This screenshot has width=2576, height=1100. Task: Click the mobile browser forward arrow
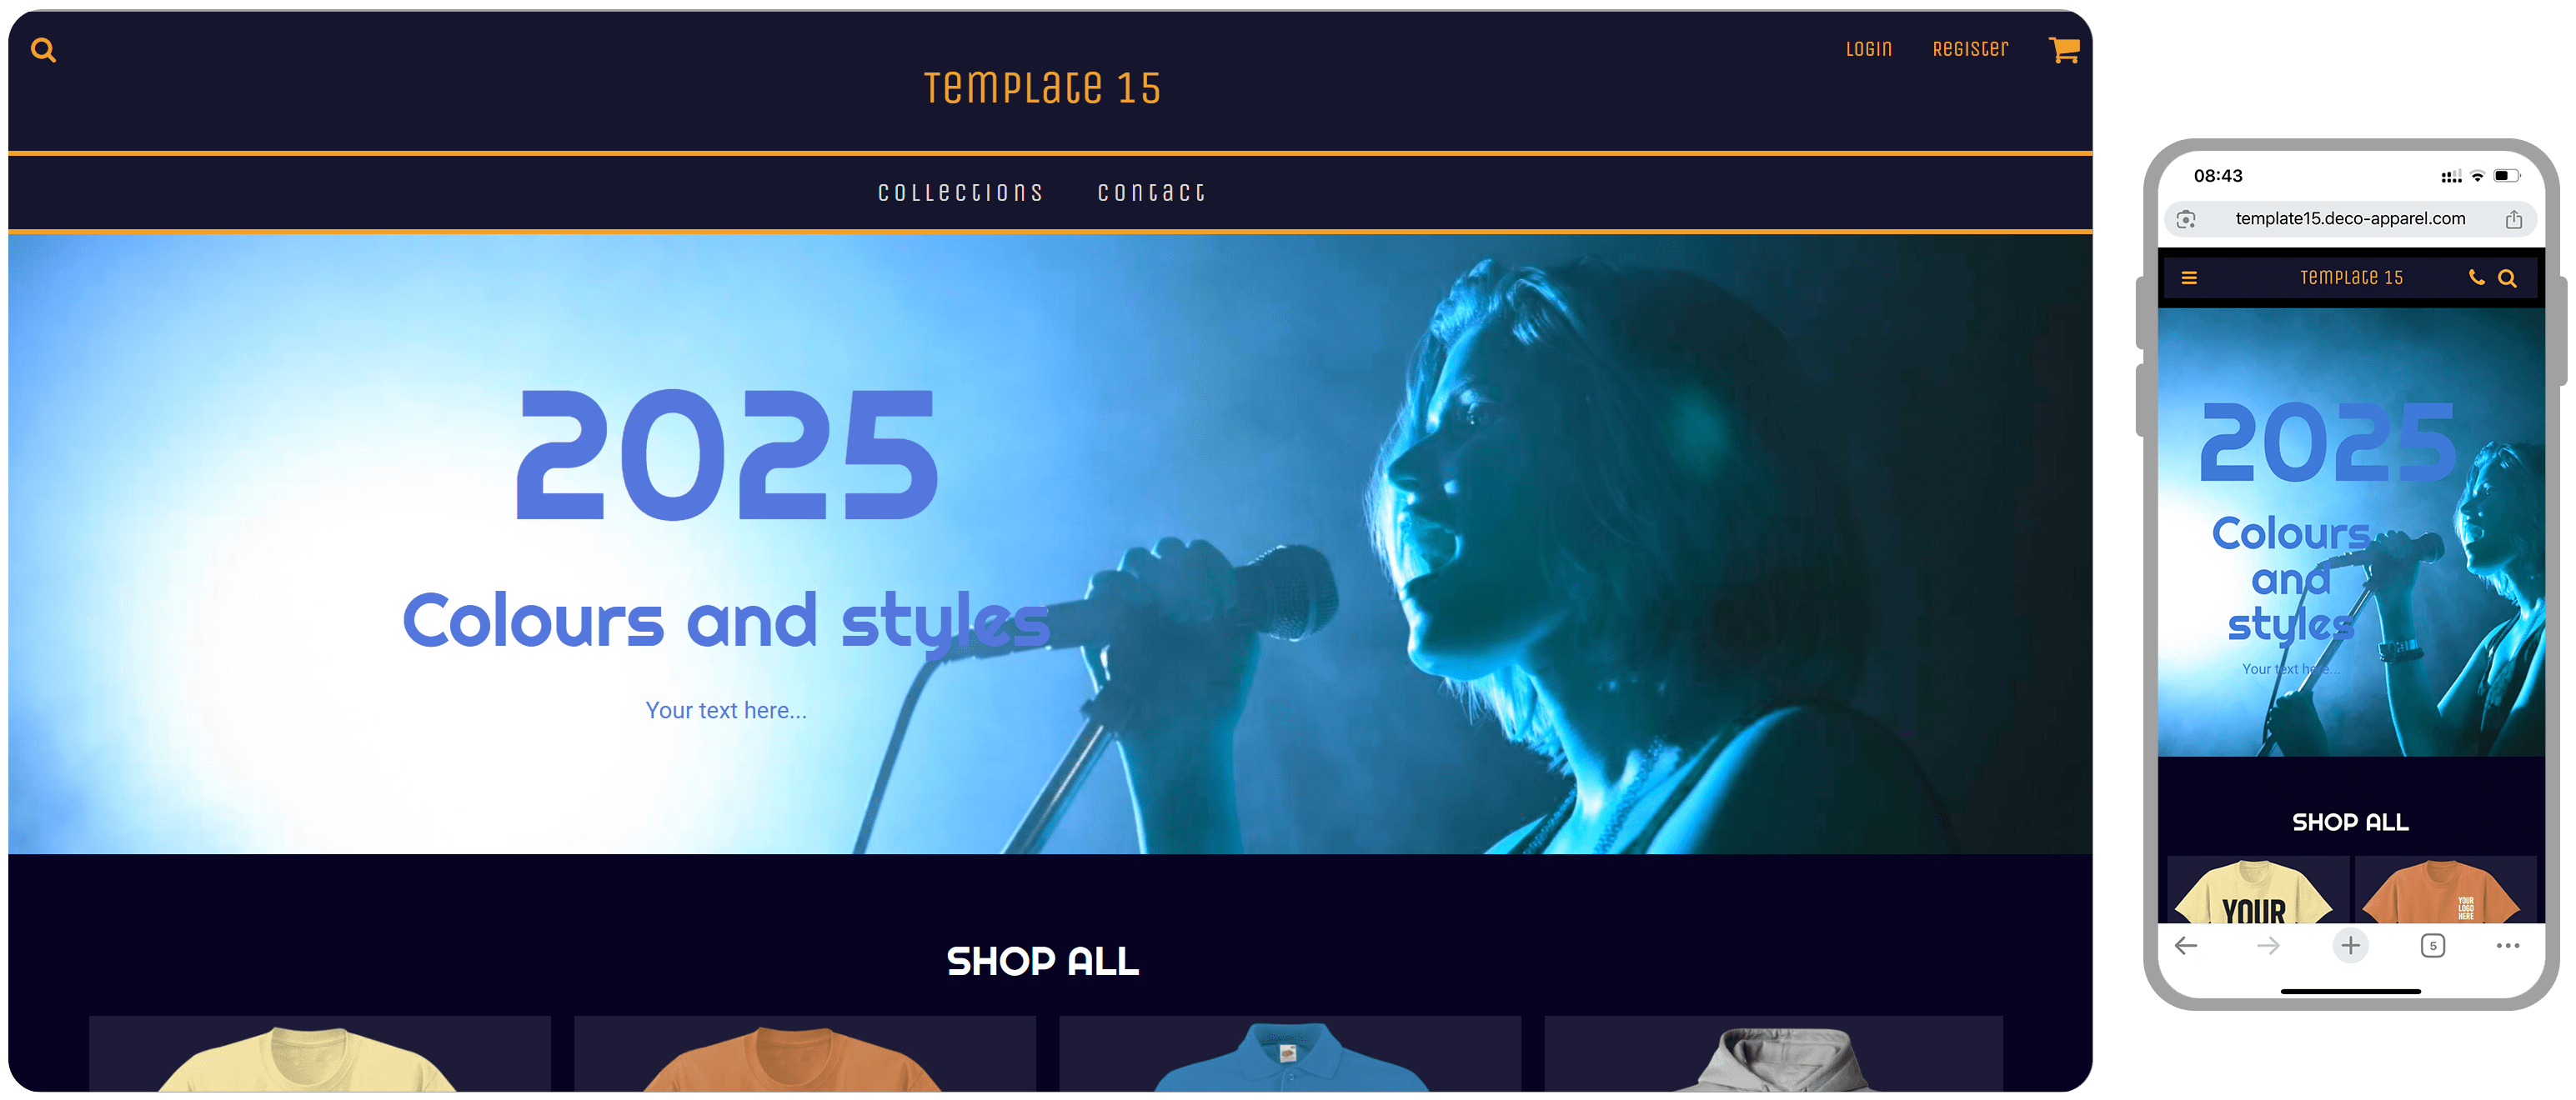pos(2268,945)
